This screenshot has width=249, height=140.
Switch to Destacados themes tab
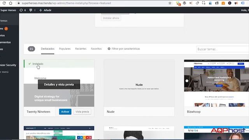[47, 49]
